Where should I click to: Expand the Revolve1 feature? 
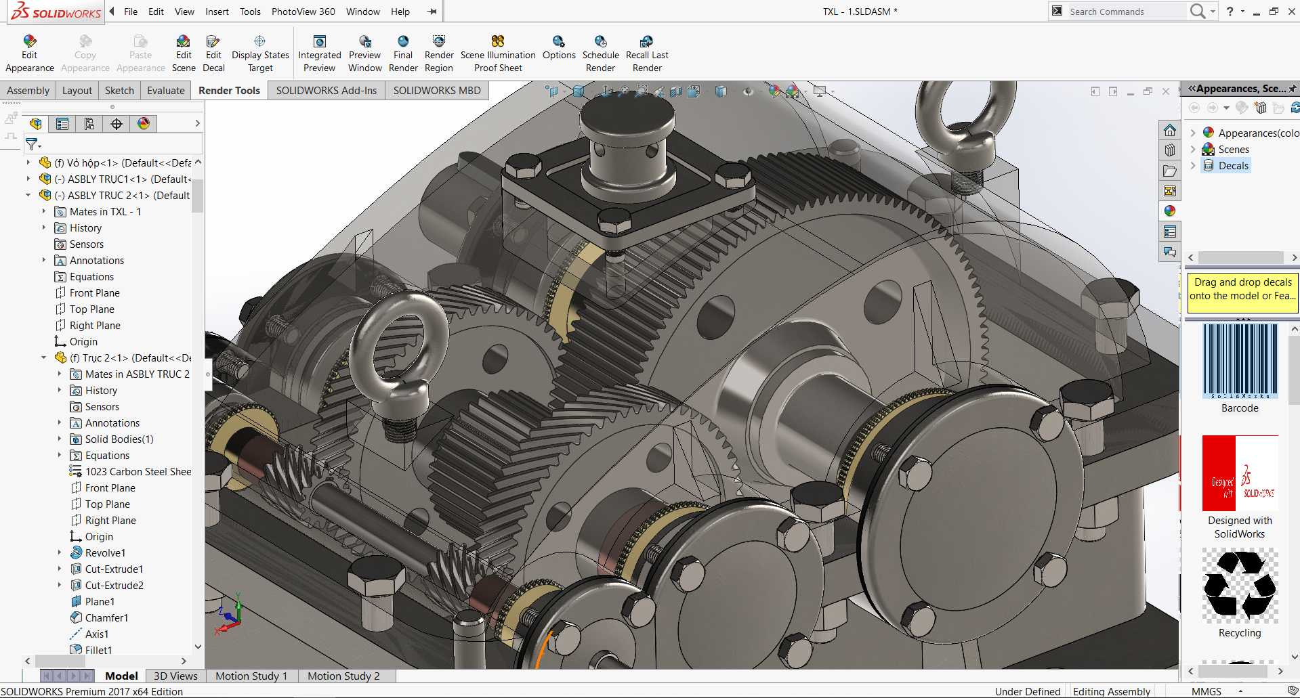(60, 553)
